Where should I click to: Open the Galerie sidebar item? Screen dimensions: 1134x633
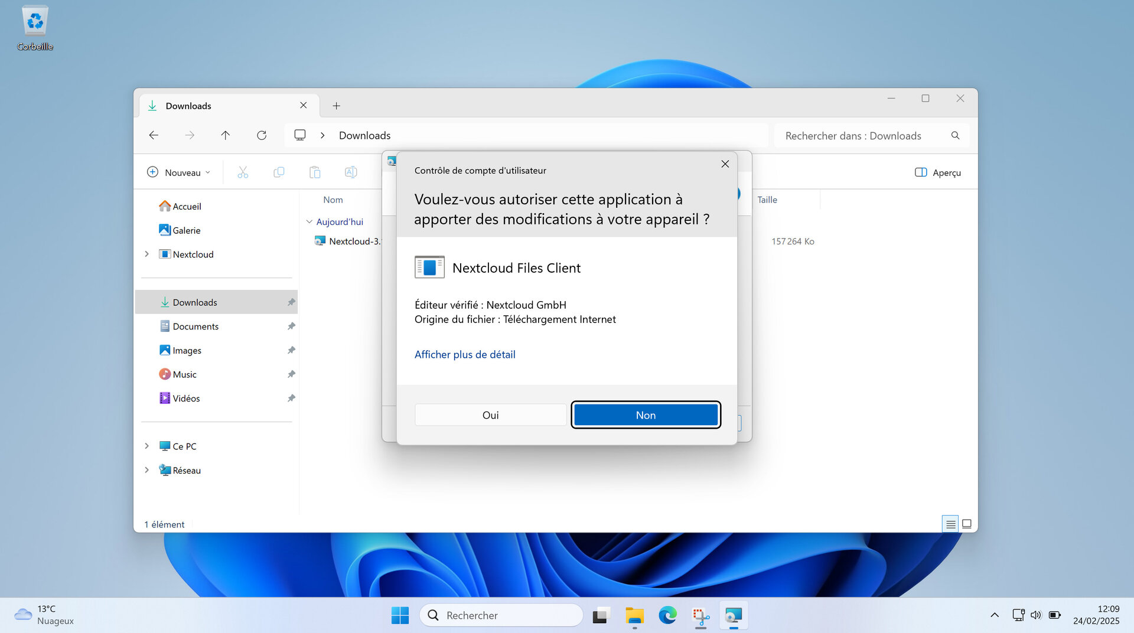pyautogui.click(x=187, y=230)
